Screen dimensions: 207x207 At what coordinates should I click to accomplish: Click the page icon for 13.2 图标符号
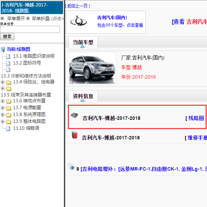8,63
